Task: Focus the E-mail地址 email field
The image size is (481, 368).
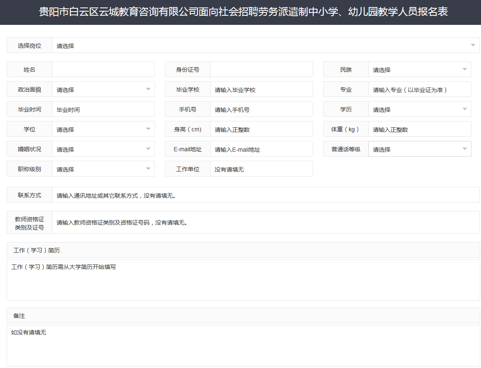Action: [x=262, y=149]
